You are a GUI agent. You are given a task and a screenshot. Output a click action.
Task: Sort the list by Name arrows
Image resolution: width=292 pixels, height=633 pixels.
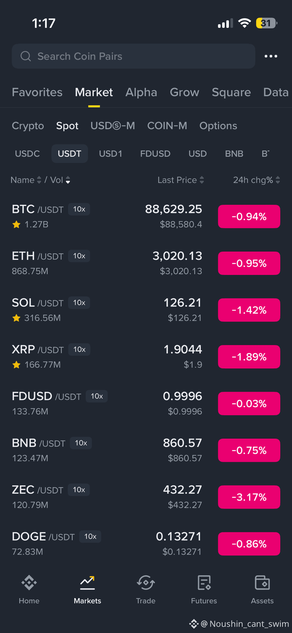tap(39, 180)
